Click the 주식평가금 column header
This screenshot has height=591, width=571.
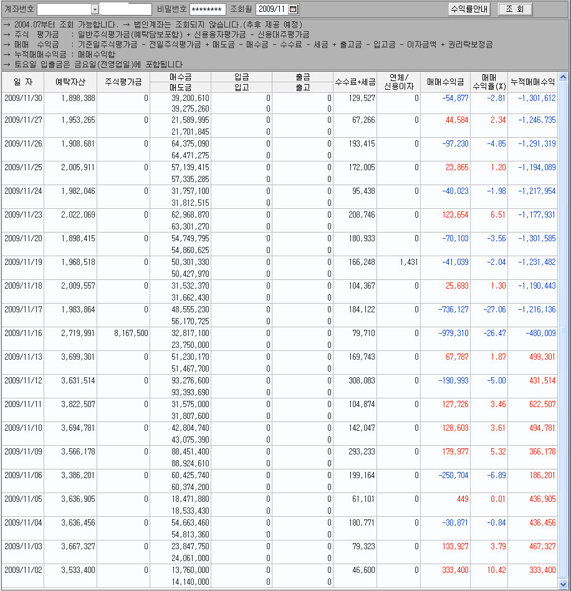click(x=123, y=82)
